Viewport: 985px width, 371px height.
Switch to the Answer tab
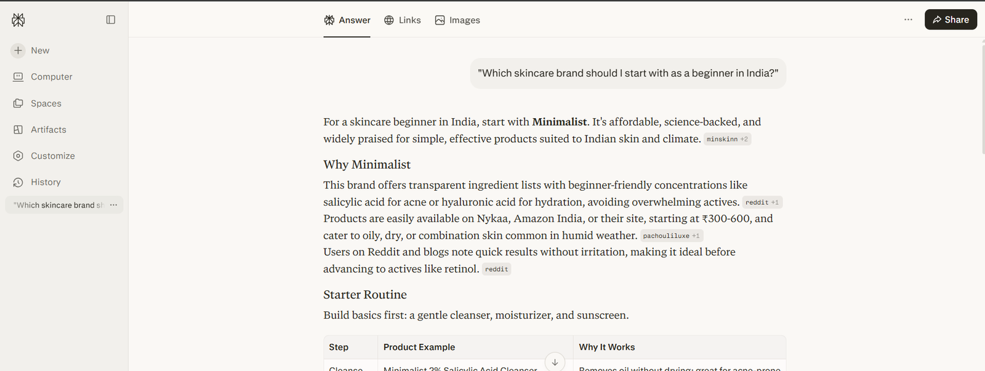coord(347,20)
